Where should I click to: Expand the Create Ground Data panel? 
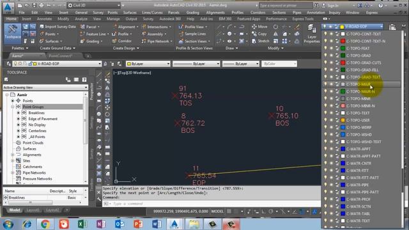58,49
